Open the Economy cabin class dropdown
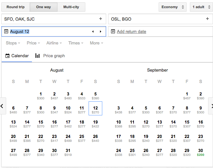Viewport: 213px width, 168px height. [172, 7]
